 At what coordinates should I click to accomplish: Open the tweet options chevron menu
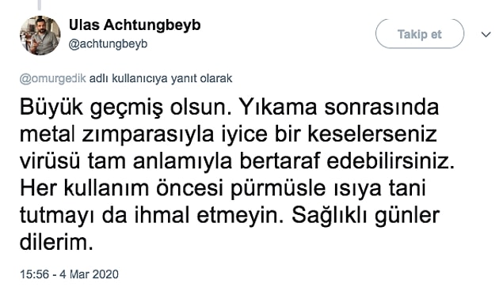click(486, 34)
